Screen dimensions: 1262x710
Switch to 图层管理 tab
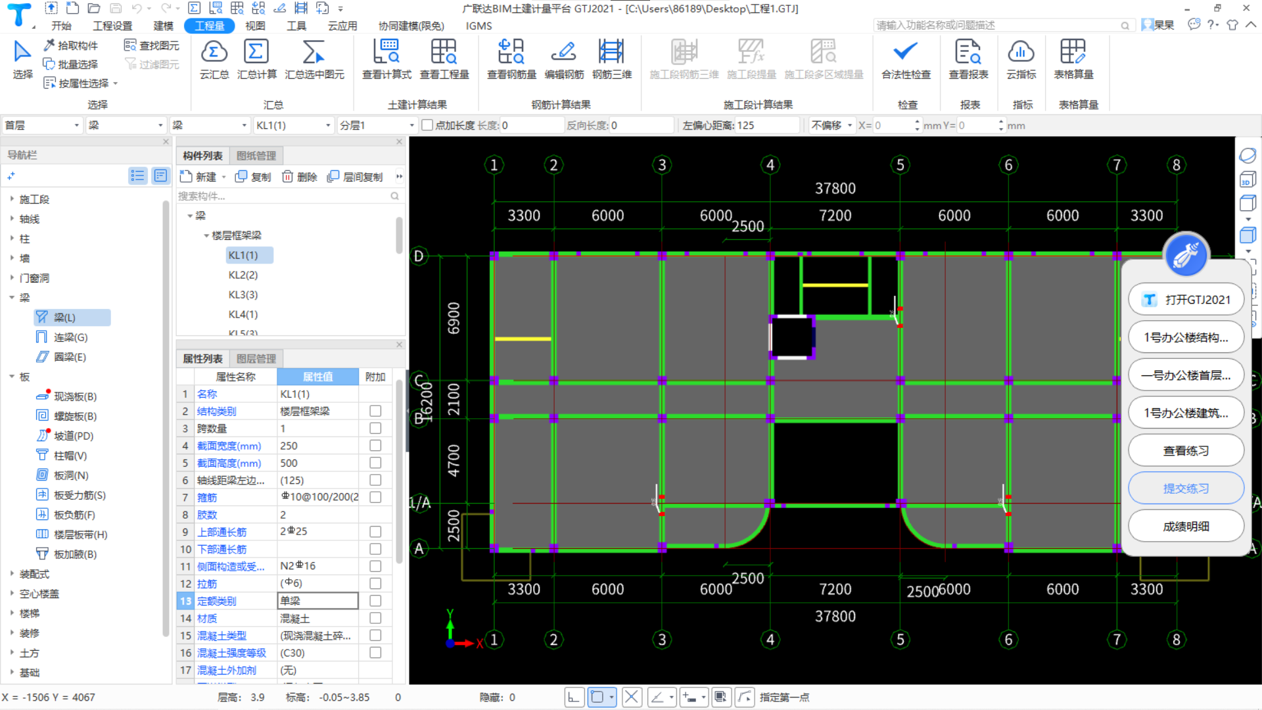point(256,359)
